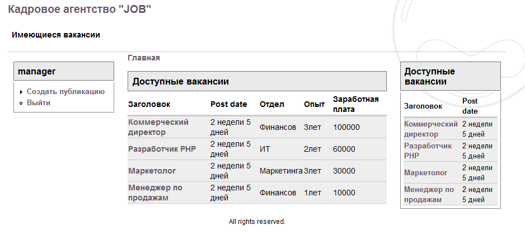Open Маркетолог vacancy in the main table

[x=152, y=171]
